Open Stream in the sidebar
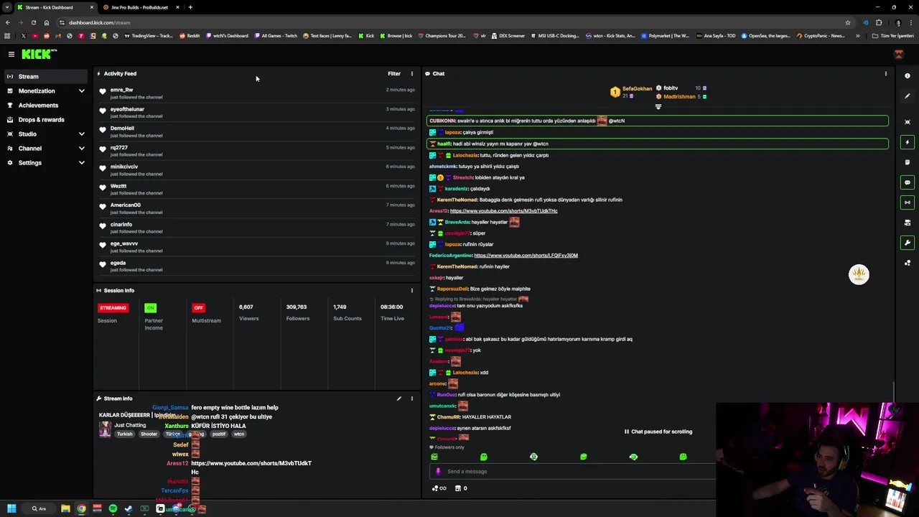Image resolution: width=919 pixels, height=517 pixels. click(46, 77)
